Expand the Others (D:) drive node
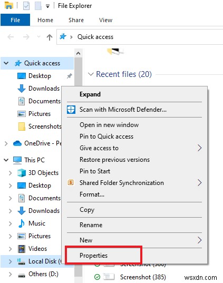 [11, 274]
